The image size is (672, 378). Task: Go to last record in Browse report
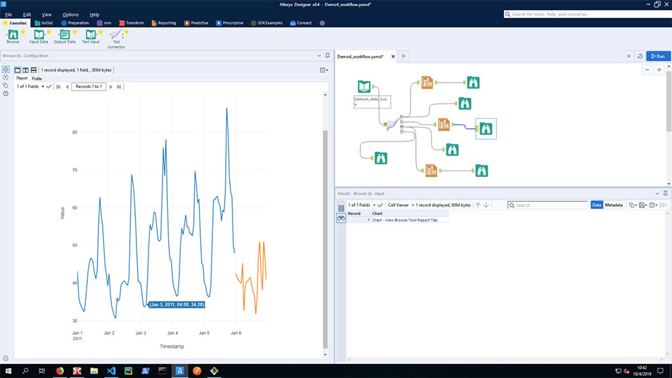[119, 87]
